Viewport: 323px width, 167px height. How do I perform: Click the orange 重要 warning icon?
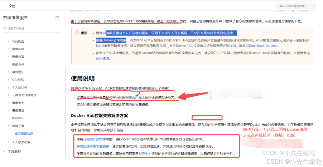(x=77, y=33)
